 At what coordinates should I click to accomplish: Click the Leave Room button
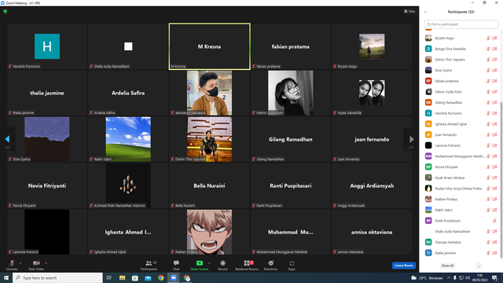point(403,266)
